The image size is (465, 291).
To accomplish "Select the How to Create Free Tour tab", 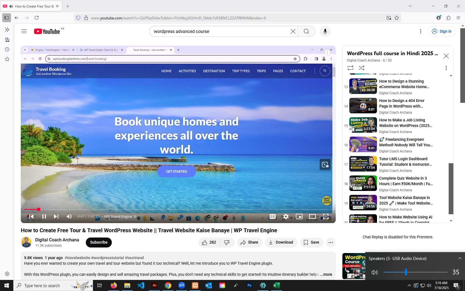I will (x=31, y=6).
